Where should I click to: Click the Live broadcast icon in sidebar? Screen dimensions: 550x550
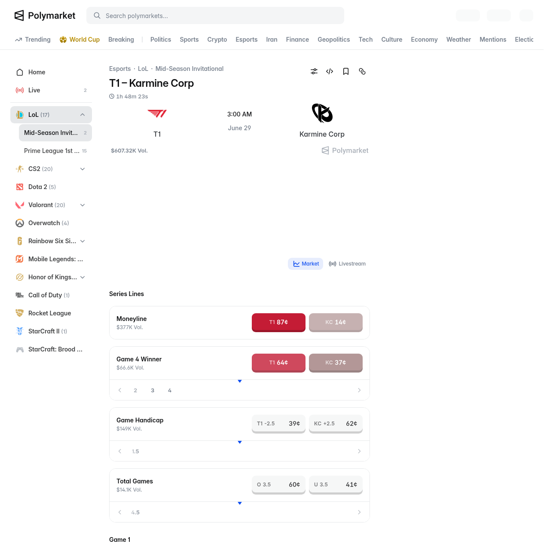20,90
